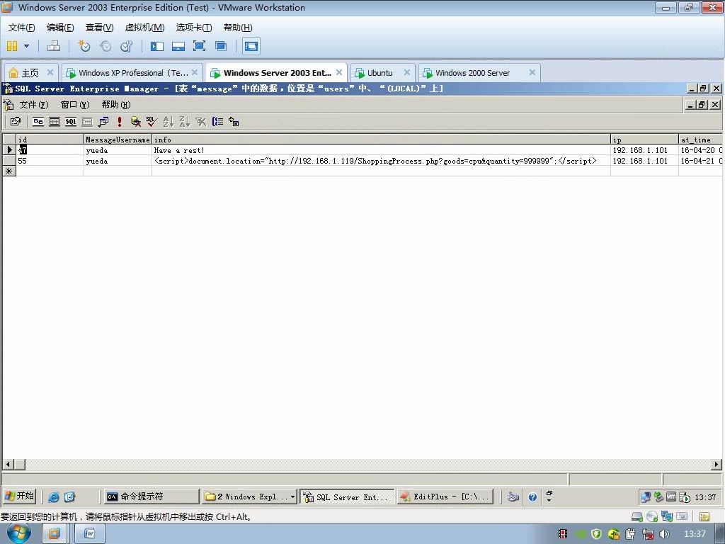This screenshot has width=725, height=544.
Task: Open VMware 帮助(H) menu
Action: [238, 28]
